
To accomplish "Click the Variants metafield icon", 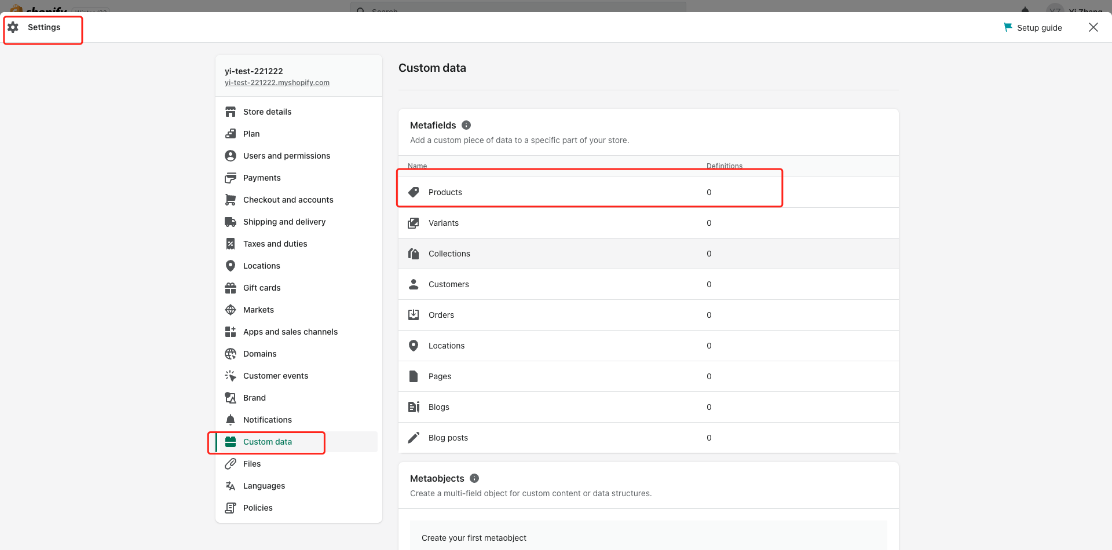I will pos(414,223).
